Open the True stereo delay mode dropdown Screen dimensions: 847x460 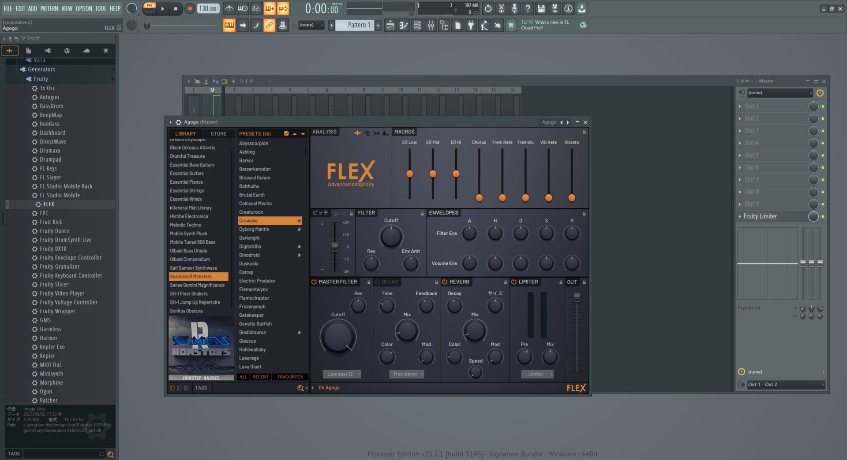408,374
